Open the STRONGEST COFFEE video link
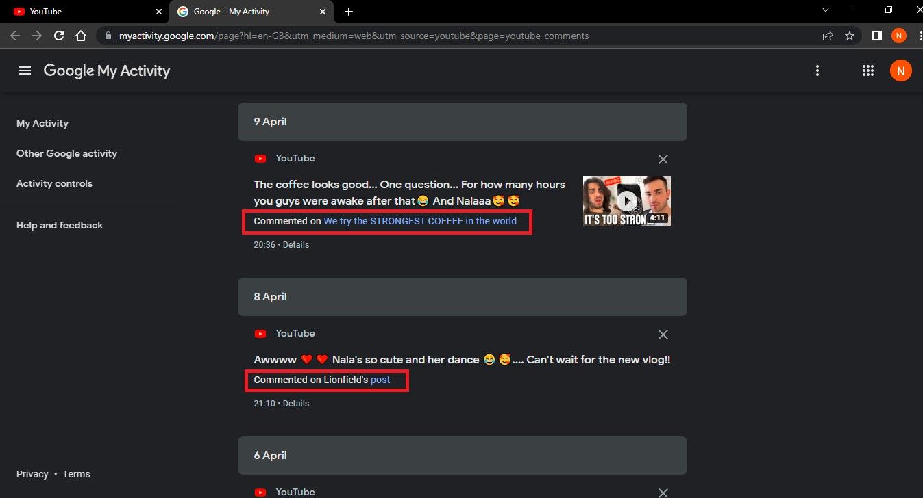Viewport: 923px width, 498px height. 420,221
